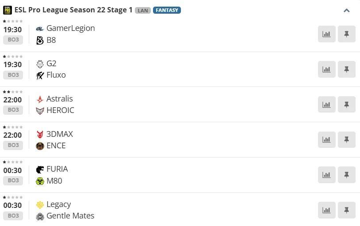The image size is (360, 226).
Task: Select the Gentle Mates team
Action: pos(70,216)
